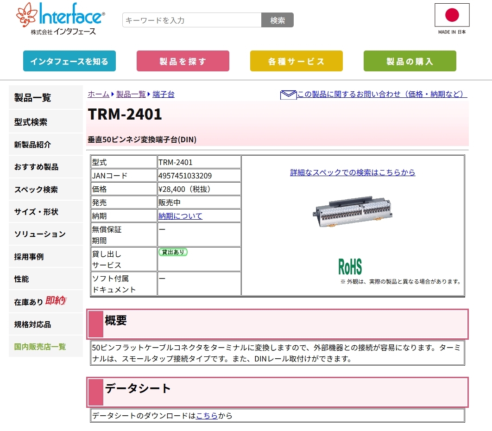This screenshot has height=431, width=492.
Task: Open スペック検索 in the sidebar
Action: (46, 189)
